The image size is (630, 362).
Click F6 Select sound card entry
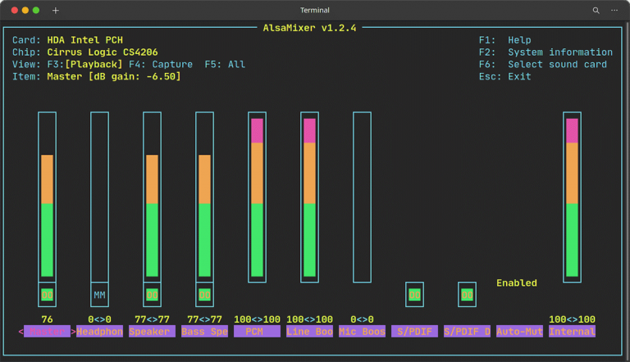543,64
